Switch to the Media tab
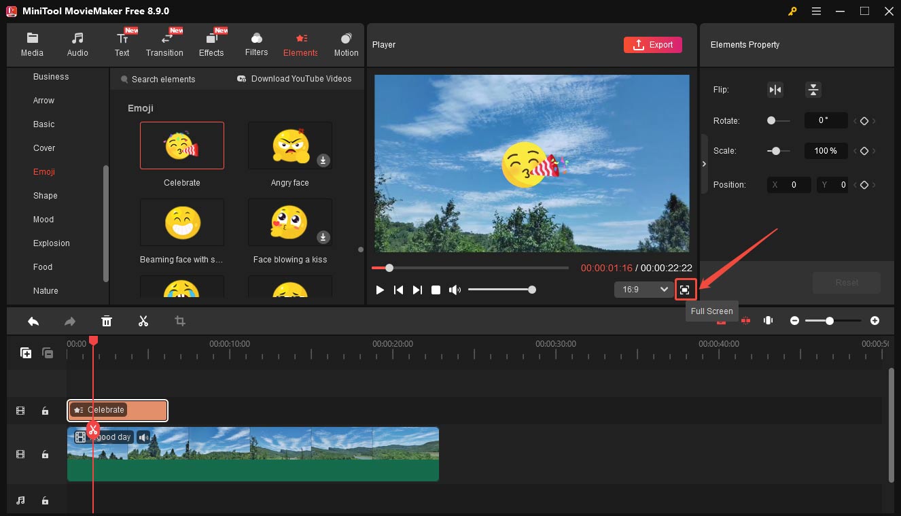Image resolution: width=901 pixels, height=516 pixels. (x=32, y=44)
